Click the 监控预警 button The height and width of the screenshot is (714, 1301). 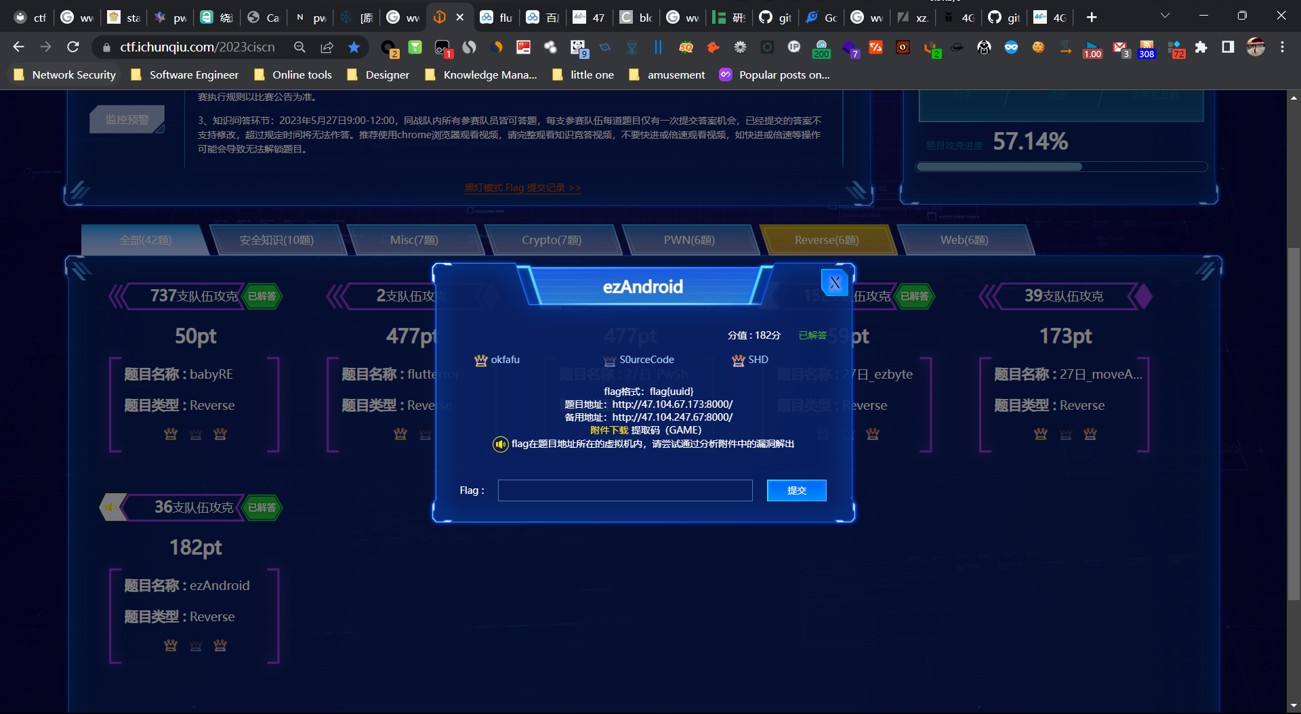[127, 119]
